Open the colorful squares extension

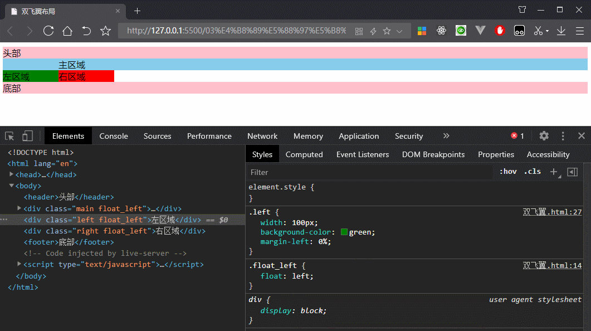pos(422,31)
